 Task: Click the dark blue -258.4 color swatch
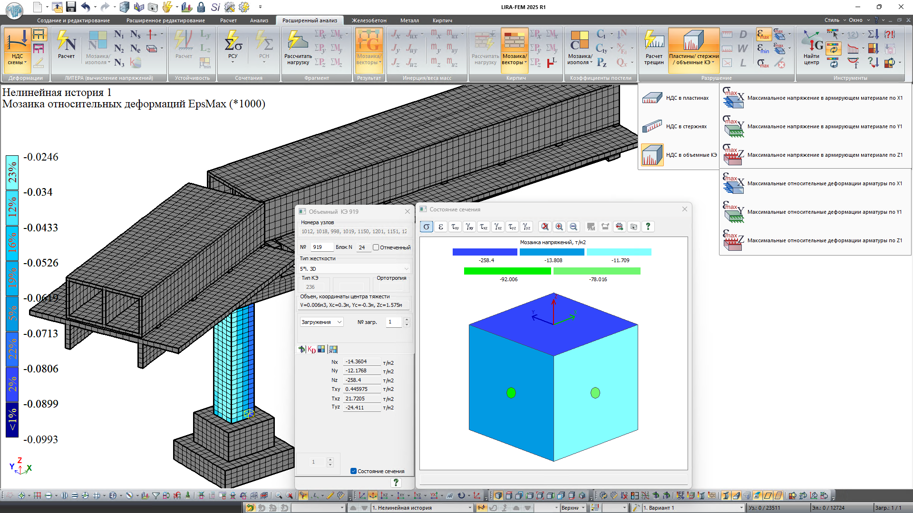485,252
